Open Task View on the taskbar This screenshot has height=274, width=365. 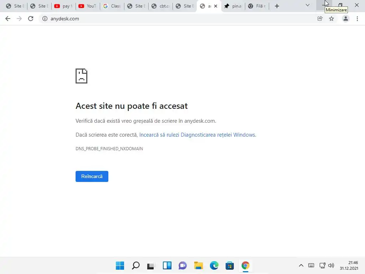tap(151, 265)
